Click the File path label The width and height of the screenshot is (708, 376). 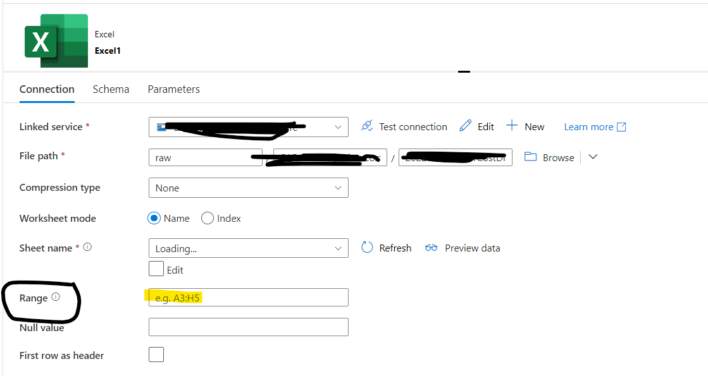pos(39,156)
